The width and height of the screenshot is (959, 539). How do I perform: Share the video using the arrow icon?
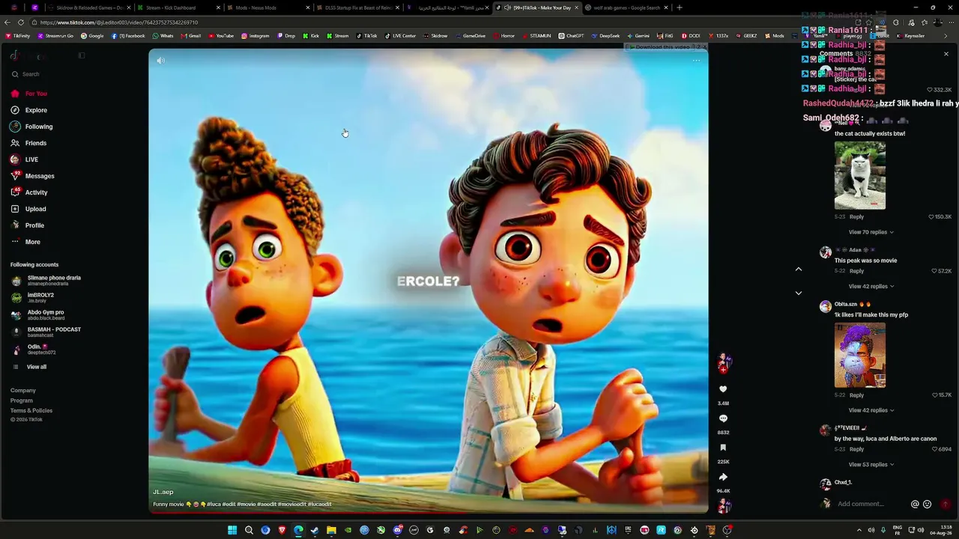(x=723, y=477)
